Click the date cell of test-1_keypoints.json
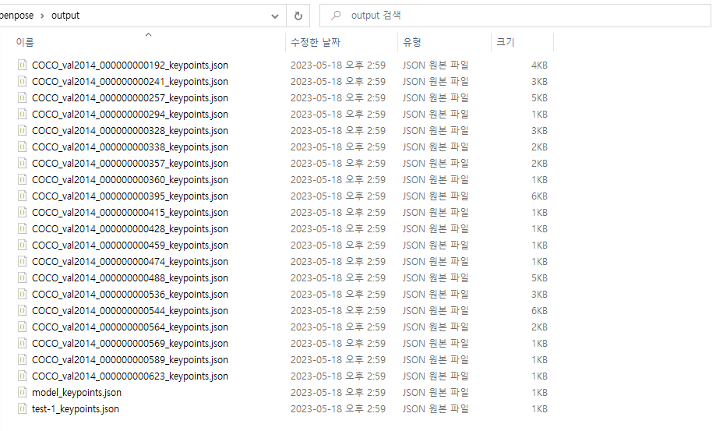This screenshot has height=431, width=716. pos(338,408)
